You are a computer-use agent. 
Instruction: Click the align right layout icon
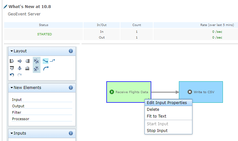(x=27, y=61)
